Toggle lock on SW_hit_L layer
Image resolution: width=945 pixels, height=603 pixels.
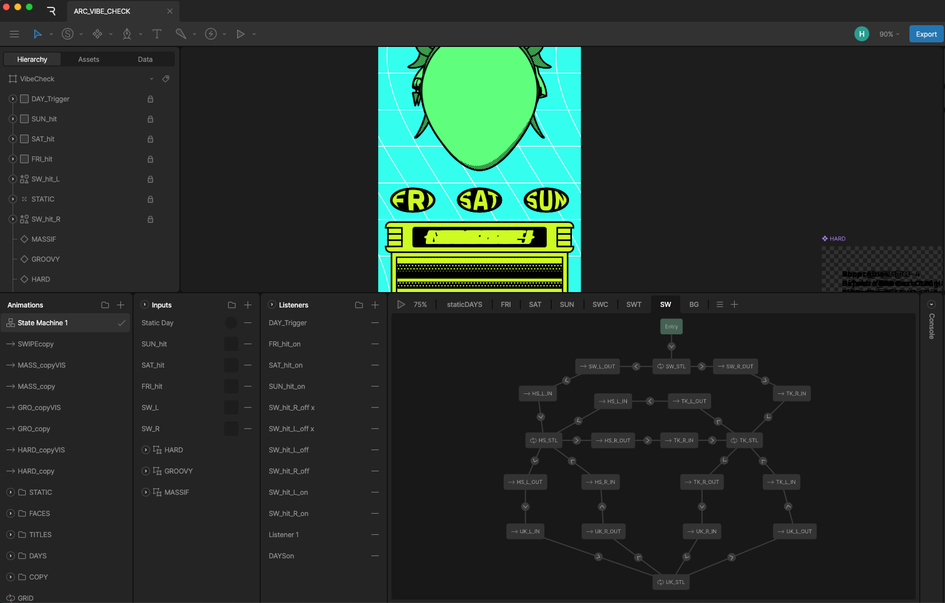click(150, 179)
